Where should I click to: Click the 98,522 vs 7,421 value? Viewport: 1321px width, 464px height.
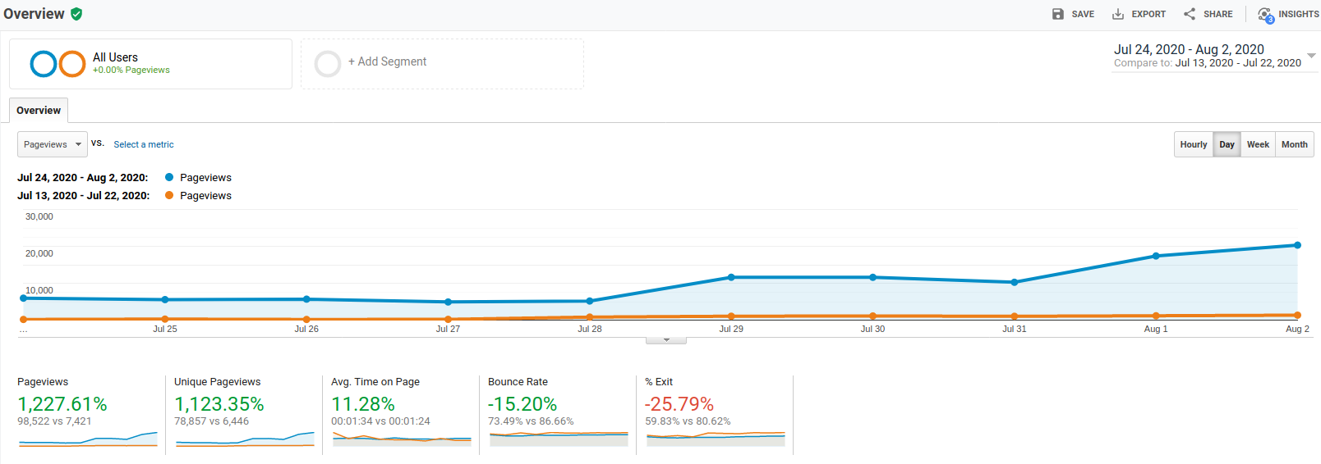pyautogui.click(x=54, y=421)
